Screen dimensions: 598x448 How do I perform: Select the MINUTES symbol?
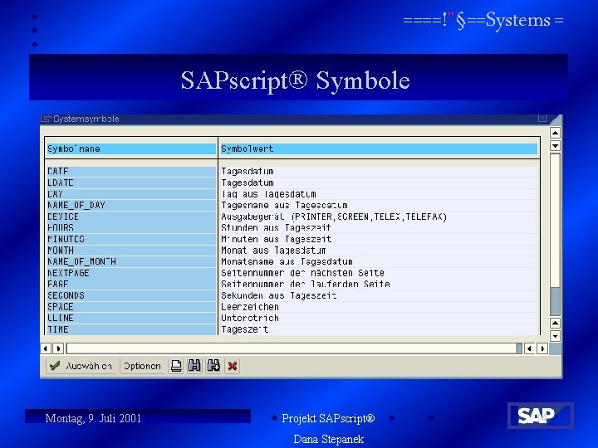pyautogui.click(x=131, y=239)
